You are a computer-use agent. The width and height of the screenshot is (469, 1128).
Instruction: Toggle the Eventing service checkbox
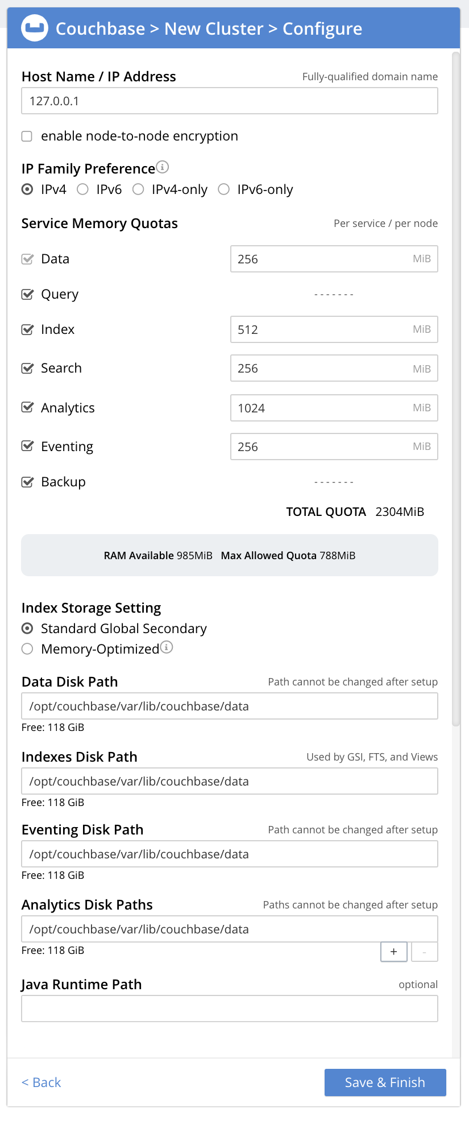[27, 447]
